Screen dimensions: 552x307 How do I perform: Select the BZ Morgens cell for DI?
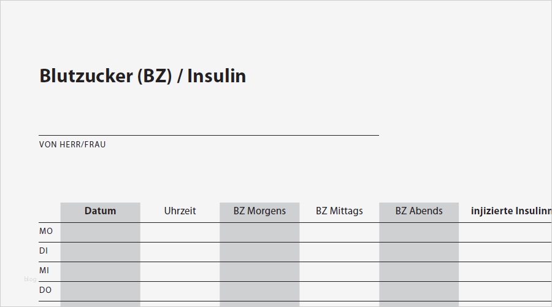pyautogui.click(x=259, y=252)
